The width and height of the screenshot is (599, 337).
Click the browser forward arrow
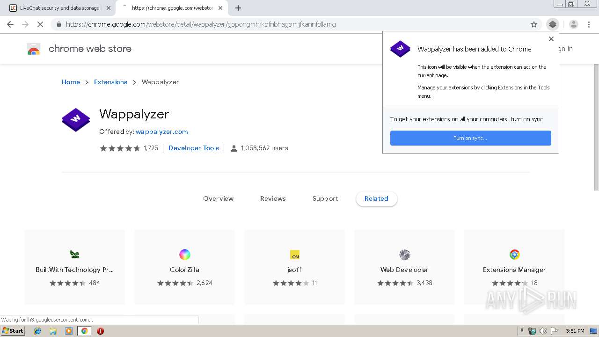pyautogui.click(x=25, y=24)
